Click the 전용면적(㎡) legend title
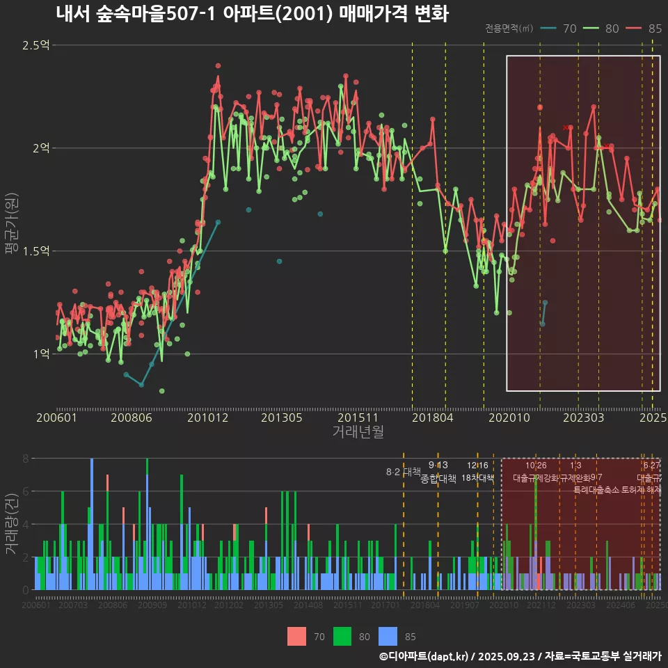The height and width of the screenshot is (668, 668). pos(509,29)
